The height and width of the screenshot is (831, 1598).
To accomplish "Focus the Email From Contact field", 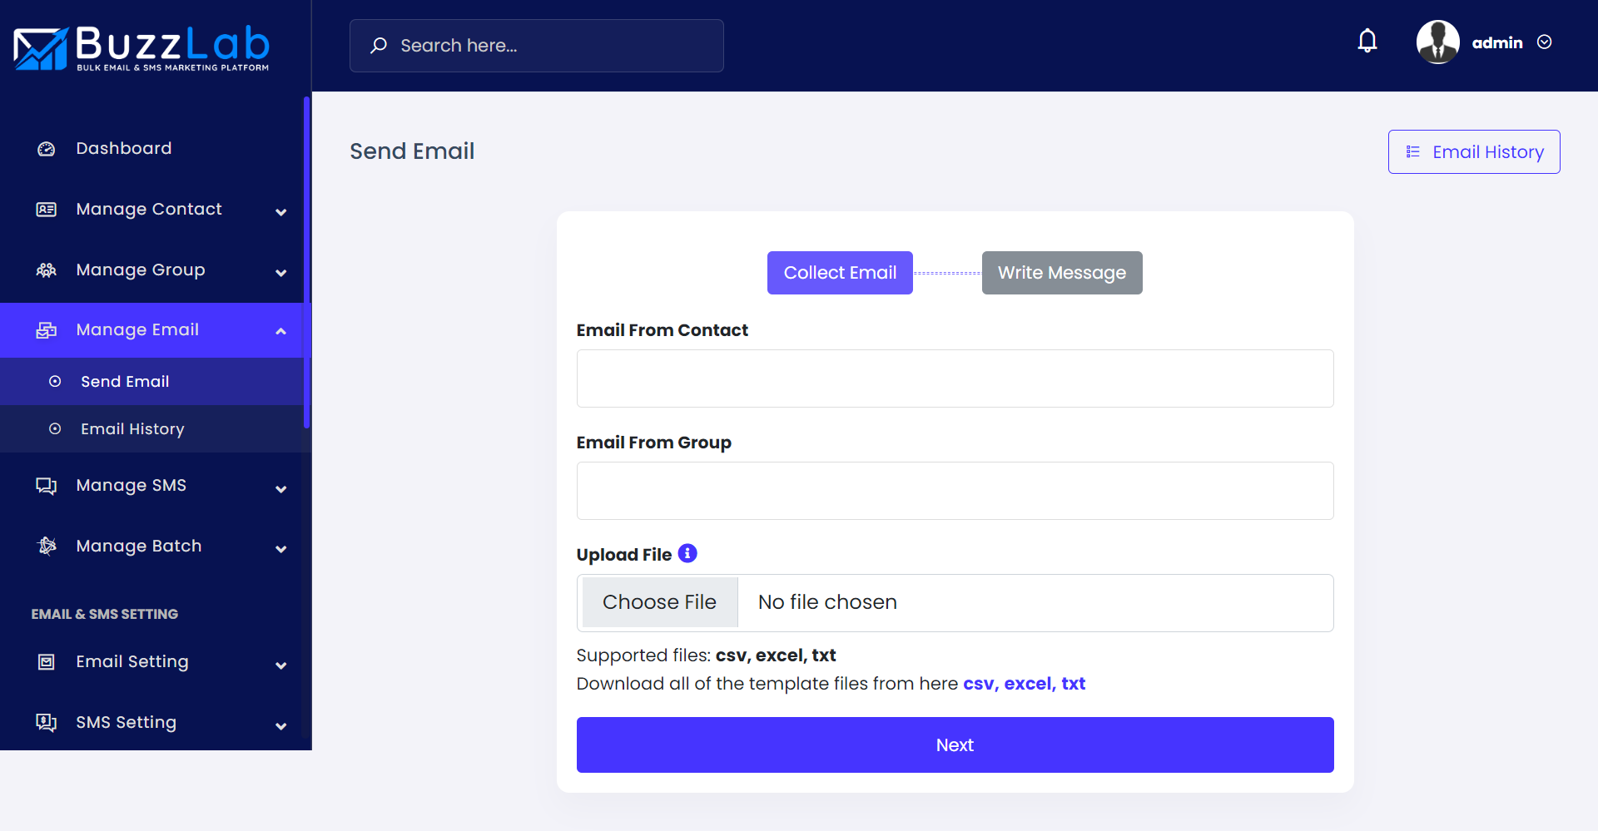I will pos(955,378).
